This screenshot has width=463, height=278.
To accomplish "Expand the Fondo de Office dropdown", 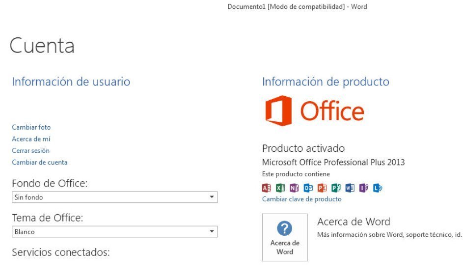I will [x=114, y=197].
